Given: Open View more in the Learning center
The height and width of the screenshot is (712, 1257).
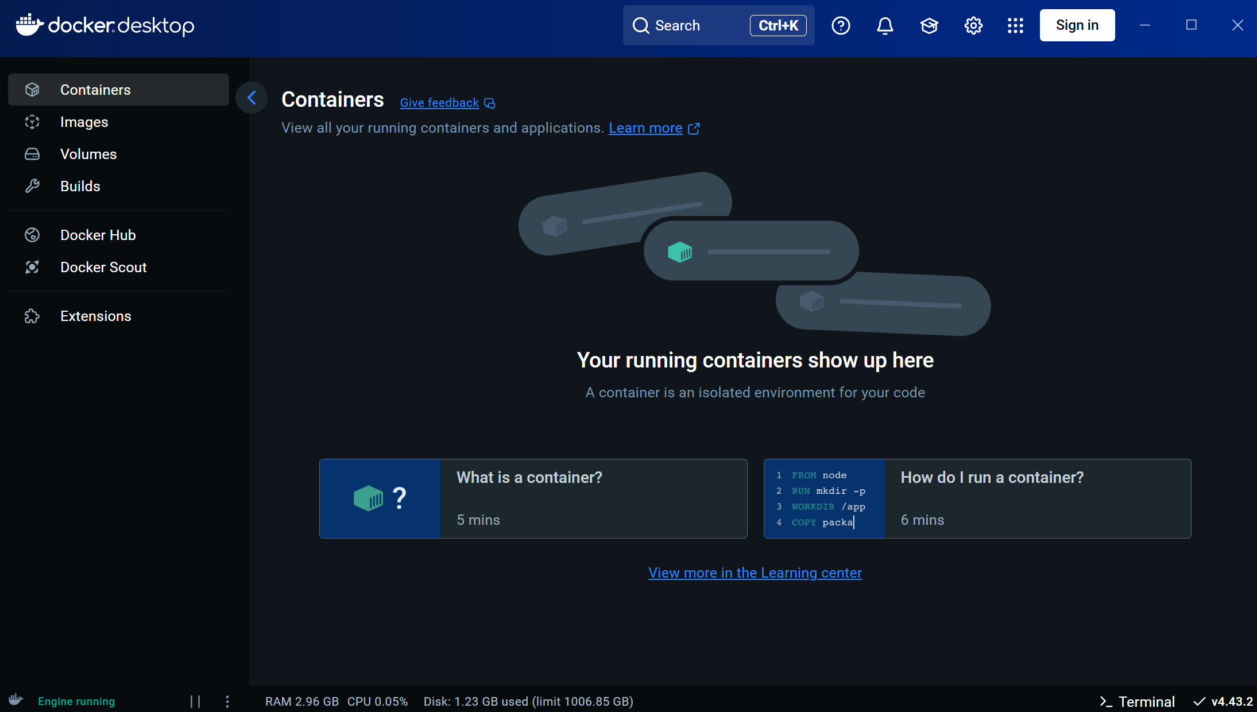Looking at the screenshot, I should point(755,573).
